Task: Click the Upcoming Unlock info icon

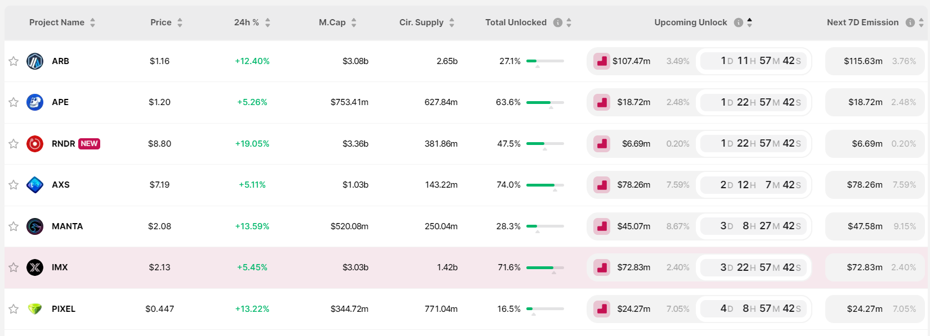Action: click(x=739, y=22)
